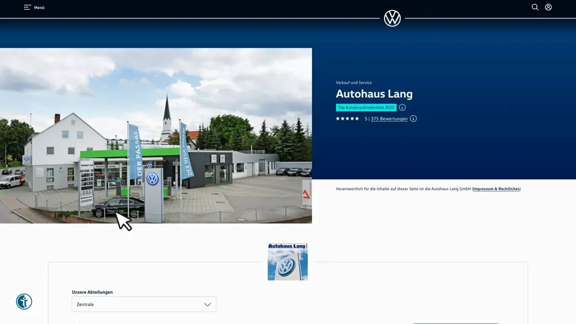Open info icon next to 375 Bewertungen

[413, 119]
